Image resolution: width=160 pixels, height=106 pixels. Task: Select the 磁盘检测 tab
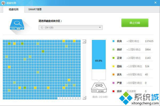14,9
